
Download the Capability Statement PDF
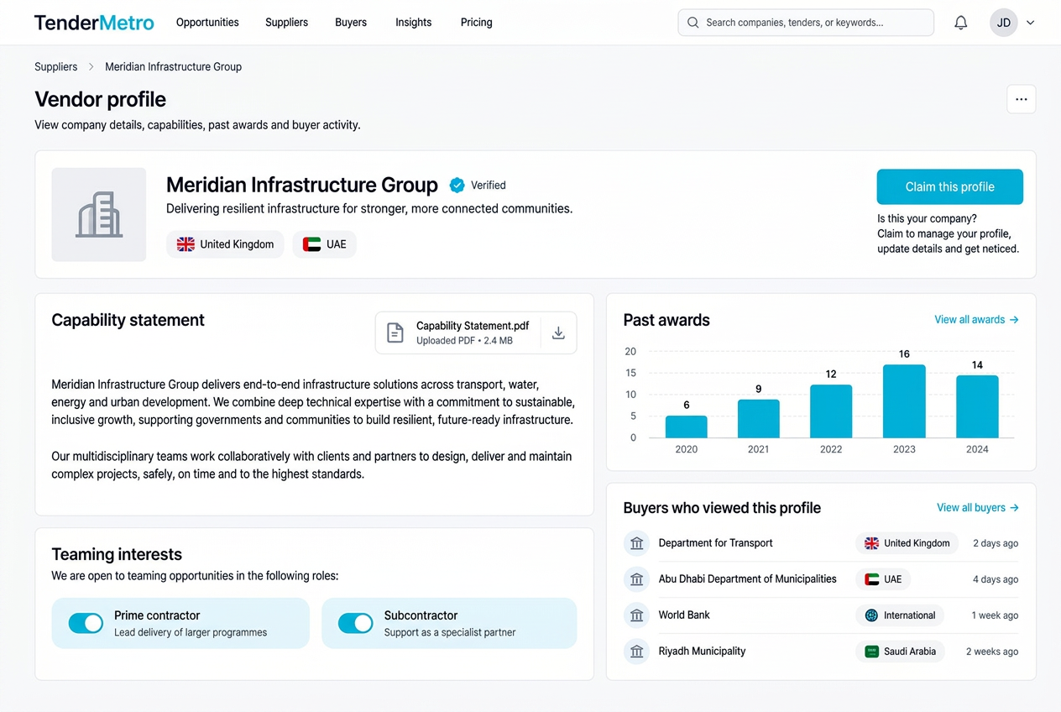(x=558, y=333)
